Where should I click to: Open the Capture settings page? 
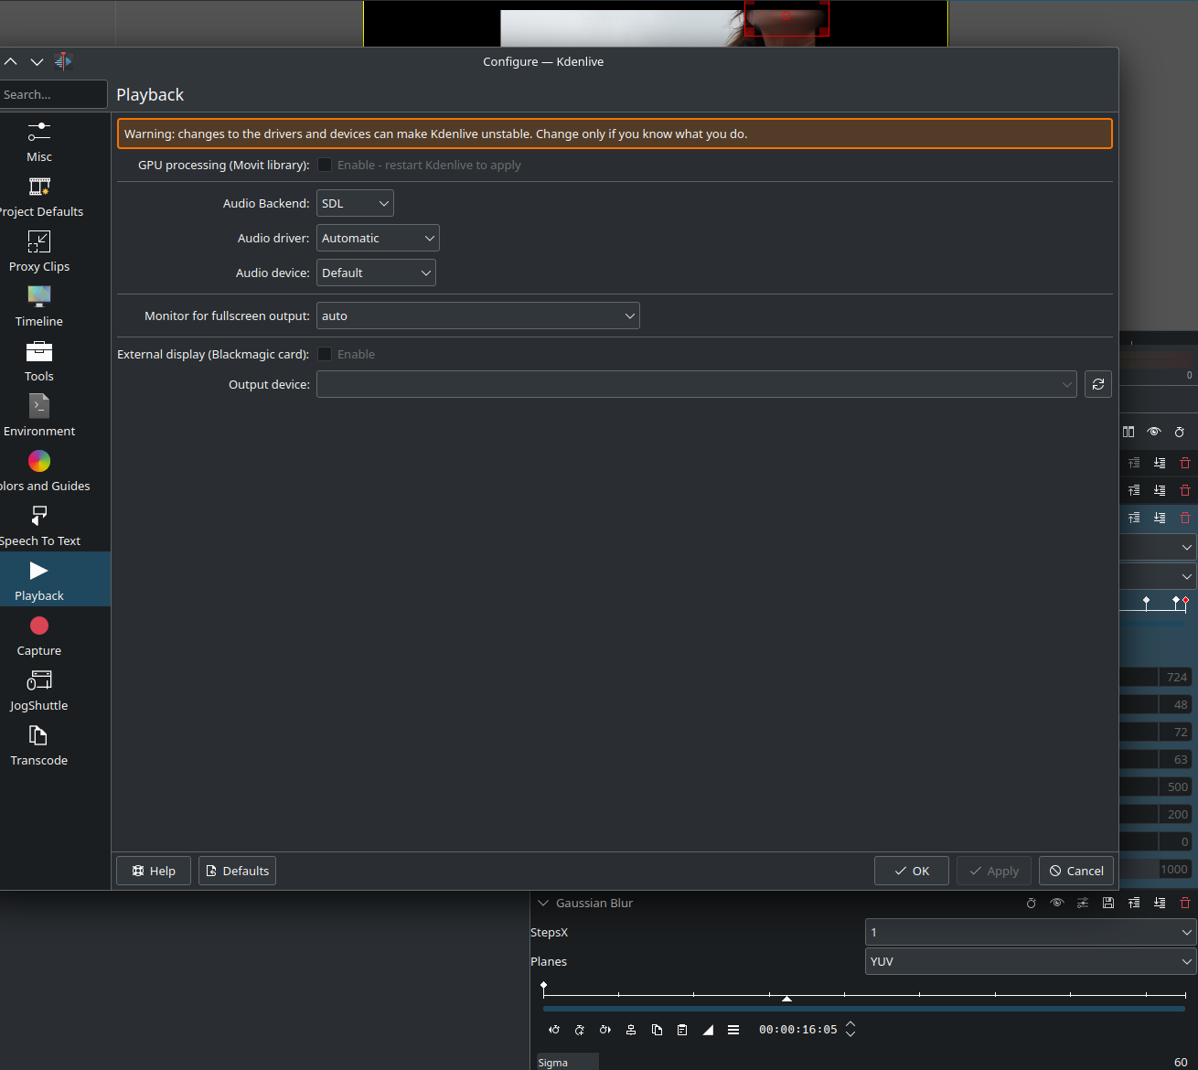click(39, 636)
